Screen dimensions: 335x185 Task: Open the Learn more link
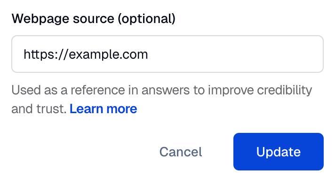tap(103, 108)
